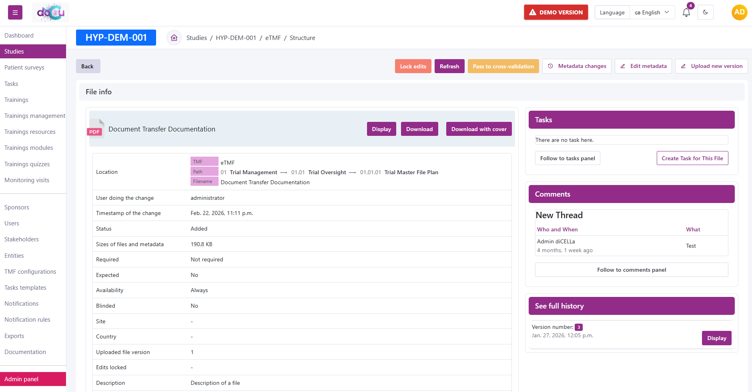Click the Back button

click(88, 66)
